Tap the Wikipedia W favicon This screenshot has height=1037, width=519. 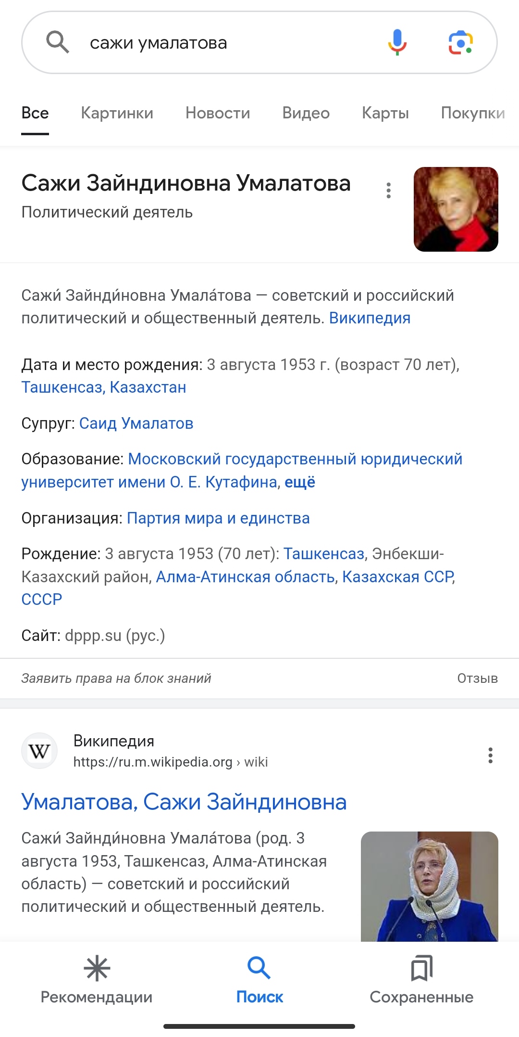39,751
